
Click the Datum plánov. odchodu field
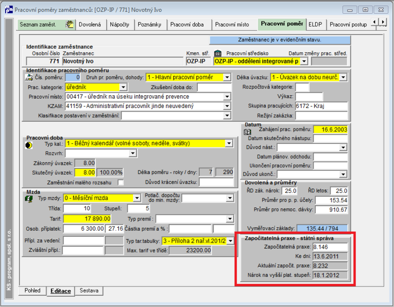coord(330,157)
